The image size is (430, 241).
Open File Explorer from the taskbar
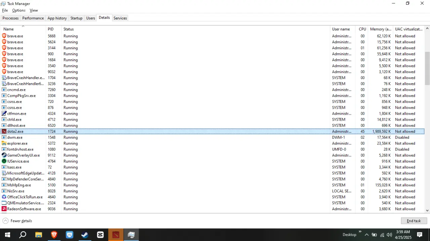tap(38, 235)
